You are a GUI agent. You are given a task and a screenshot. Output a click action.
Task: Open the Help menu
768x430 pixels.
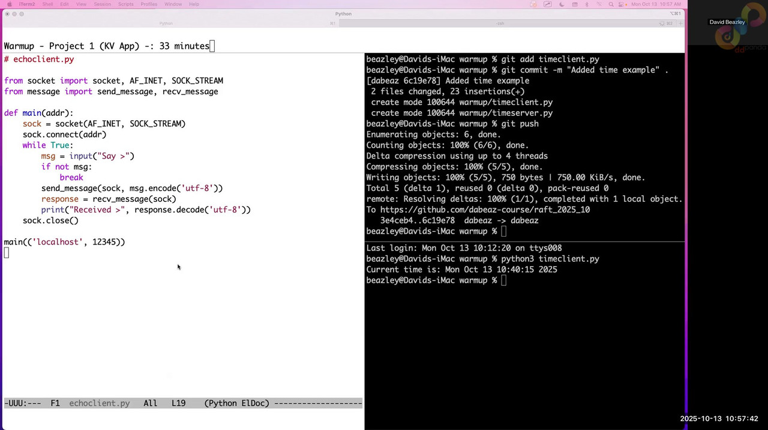(194, 4)
